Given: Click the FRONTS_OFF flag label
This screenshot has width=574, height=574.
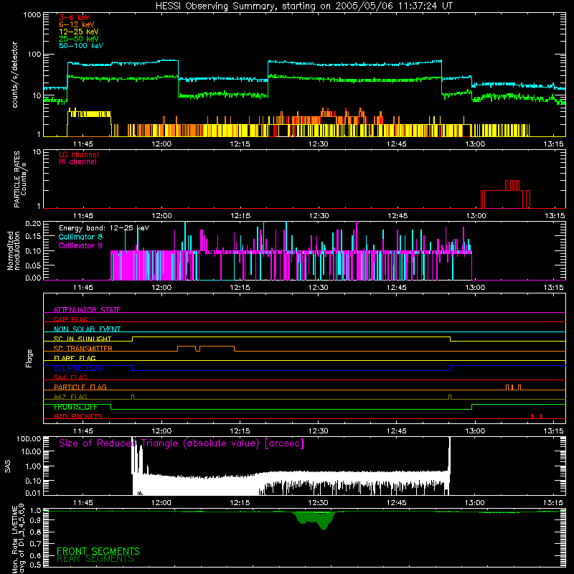Looking at the screenshot, I should pyautogui.click(x=75, y=407).
